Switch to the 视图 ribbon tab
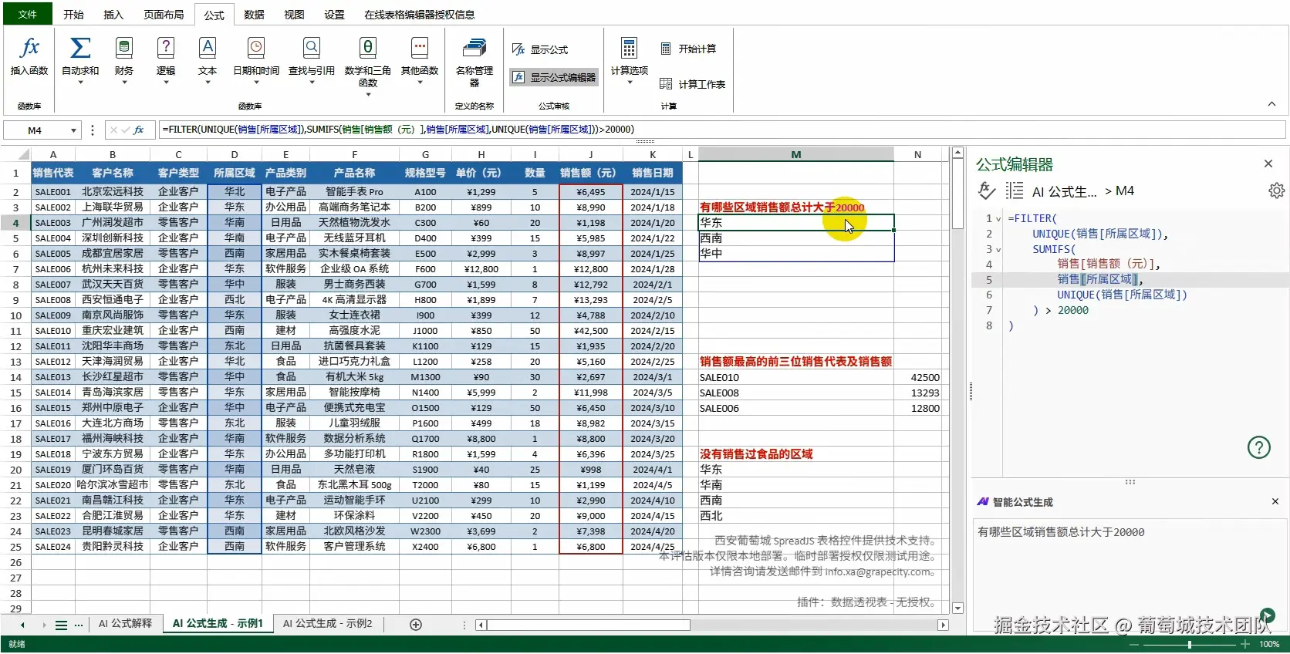The width and height of the screenshot is (1290, 654). (x=294, y=15)
